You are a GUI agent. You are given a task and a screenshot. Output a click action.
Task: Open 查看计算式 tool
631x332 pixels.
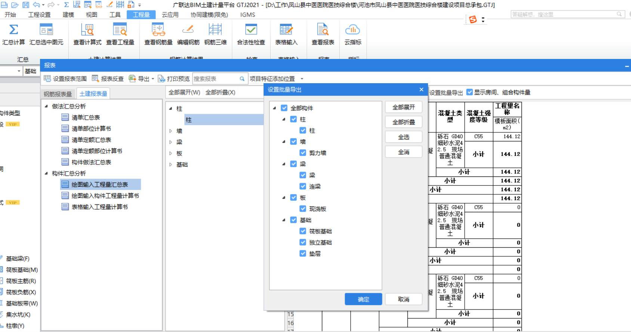[87, 34]
